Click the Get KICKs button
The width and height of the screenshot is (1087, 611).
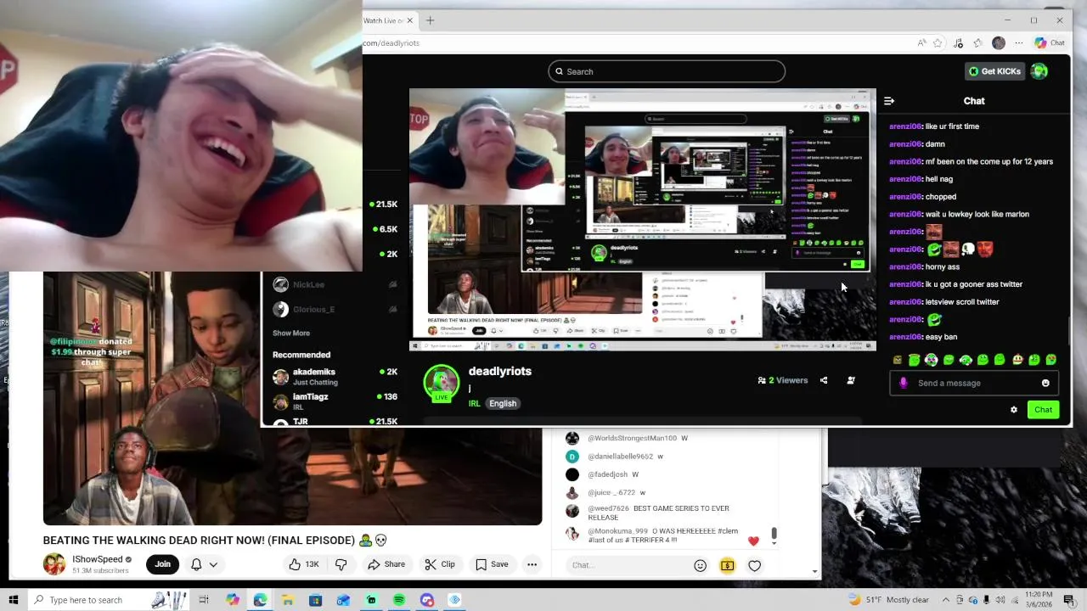tap(994, 71)
